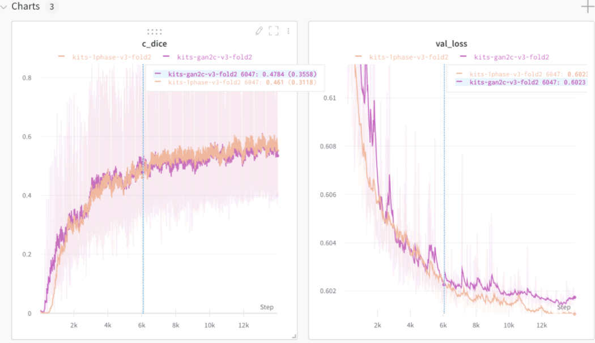Click c_dice tooltip row 1phase 0.461
The image size is (595, 343).
235,82
